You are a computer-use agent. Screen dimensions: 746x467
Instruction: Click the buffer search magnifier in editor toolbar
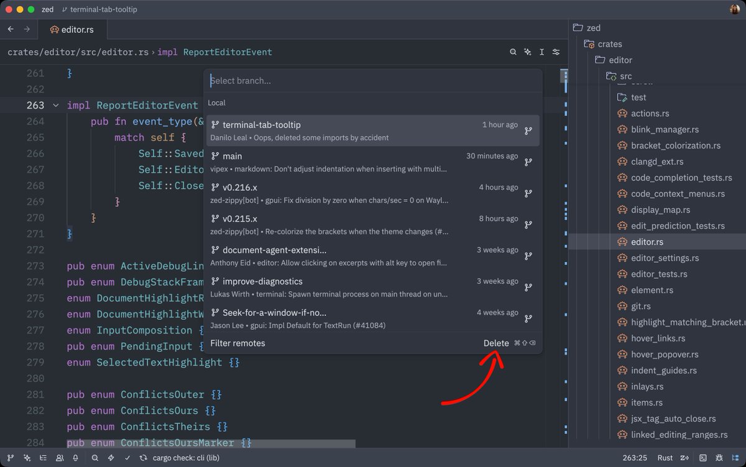(513, 52)
